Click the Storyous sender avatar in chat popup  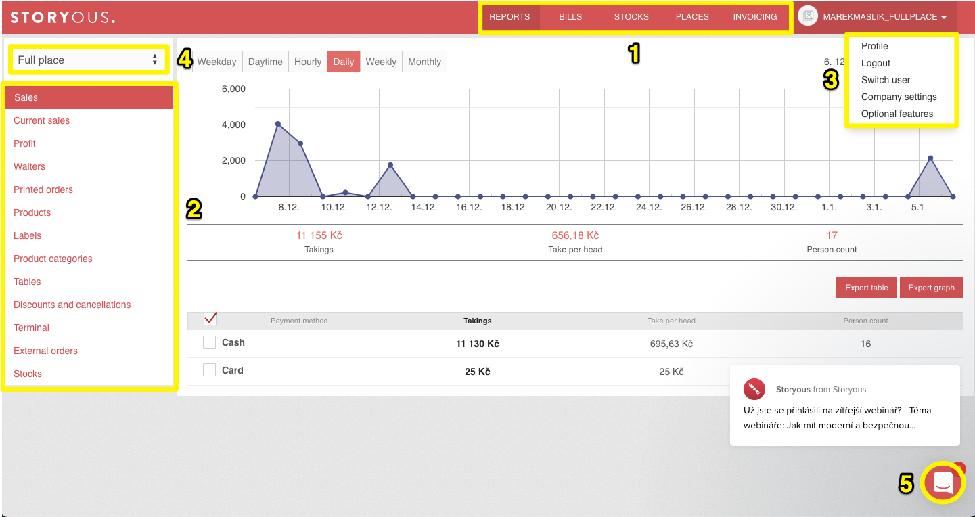pyautogui.click(x=754, y=389)
